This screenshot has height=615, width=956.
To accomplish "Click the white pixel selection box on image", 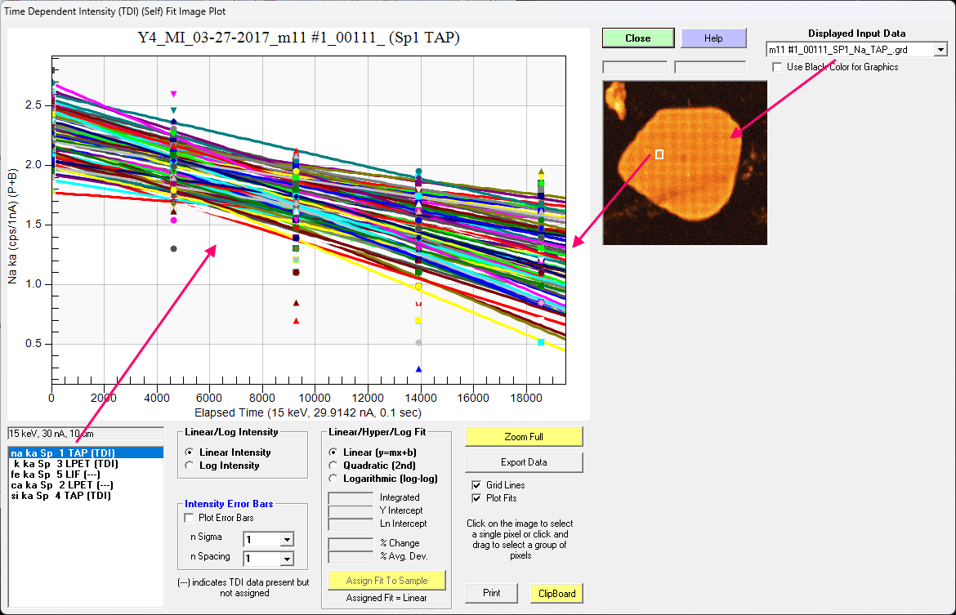I will pyautogui.click(x=659, y=154).
